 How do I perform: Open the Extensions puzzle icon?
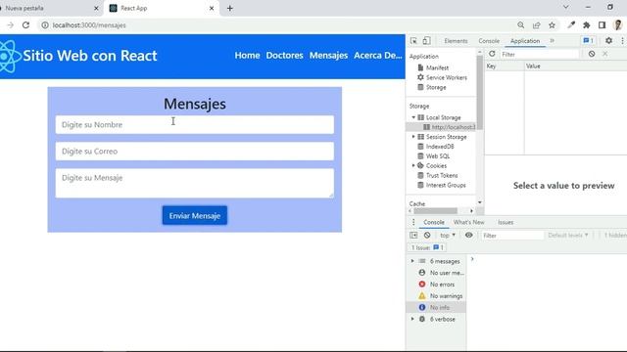[587, 25]
